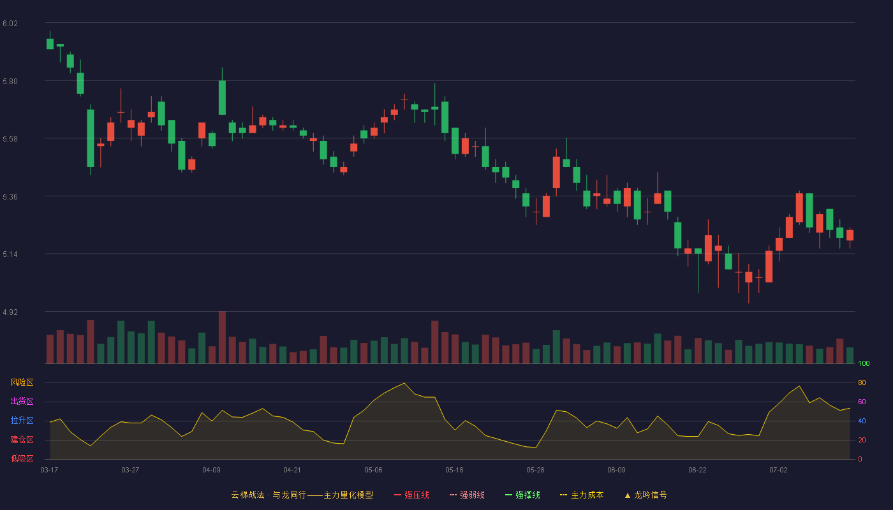Image resolution: width=893 pixels, height=510 pixels.
Task: Click the 03-17 date axis label
Action: coord(49,470)
